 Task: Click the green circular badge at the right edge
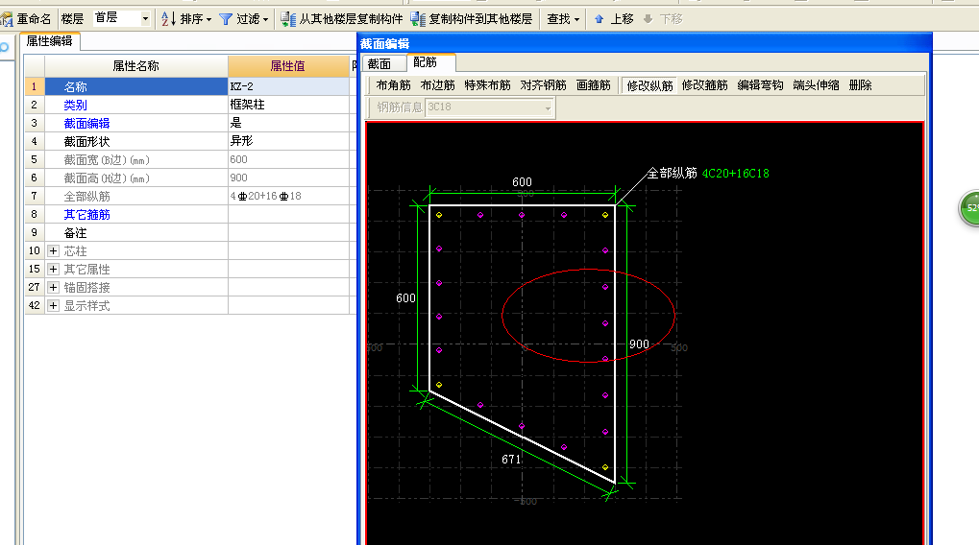pos(969,208)
